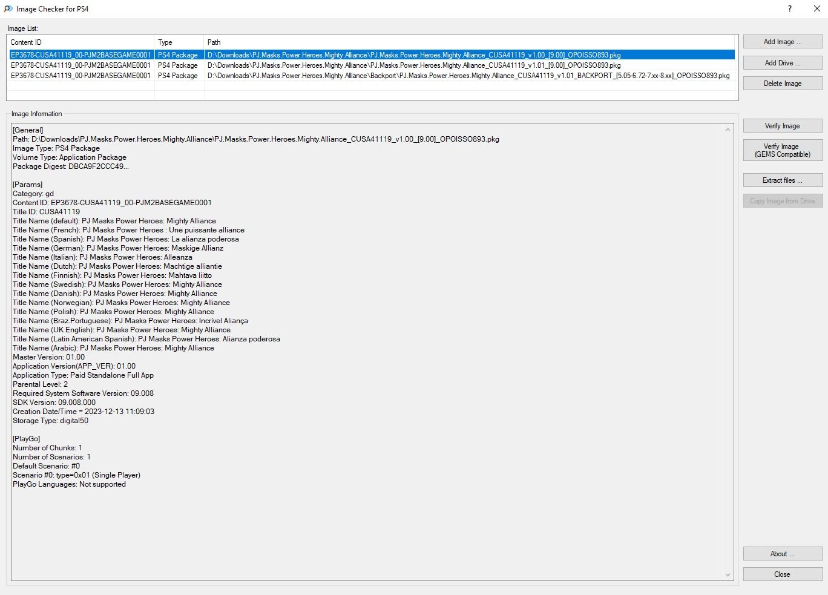Sort by the Type column header
828x595 pixels.
pos(179,42)
